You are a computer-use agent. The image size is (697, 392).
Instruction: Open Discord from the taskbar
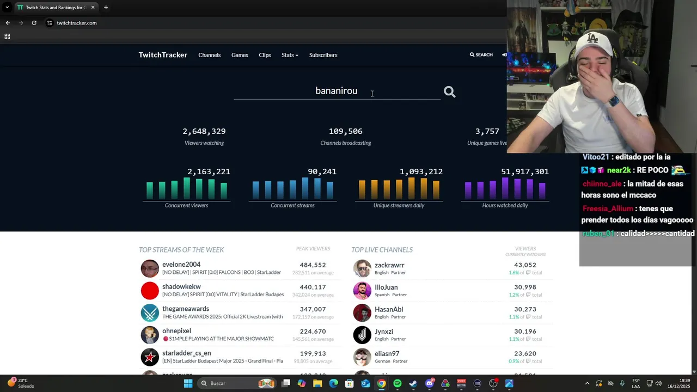coord(429,383)
